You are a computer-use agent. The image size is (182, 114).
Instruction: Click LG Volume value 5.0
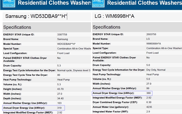pyautogui.click(x=148, y=79)
